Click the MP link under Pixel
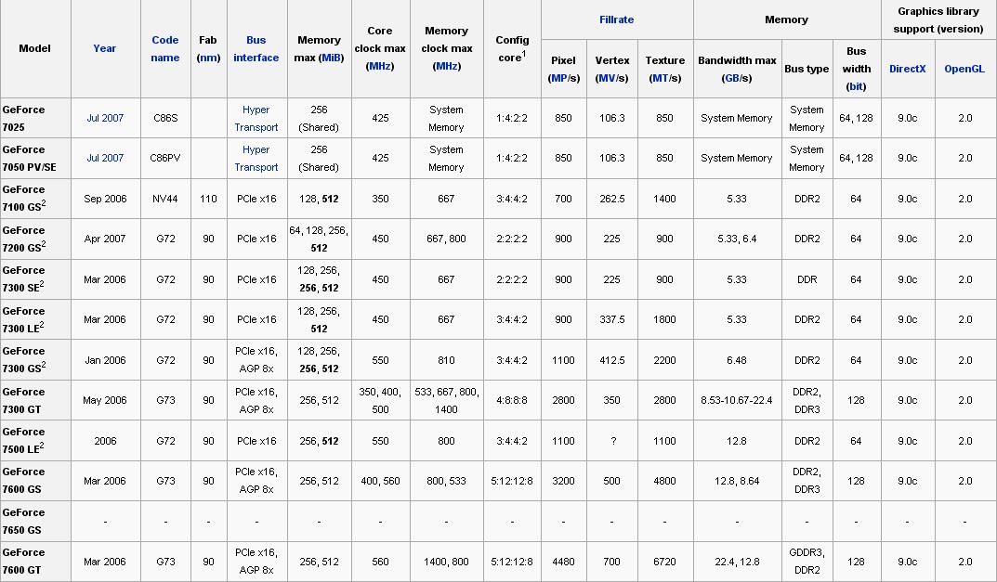Image resolution: width=997 pixels, height=582 pixels. click(559, 78)
